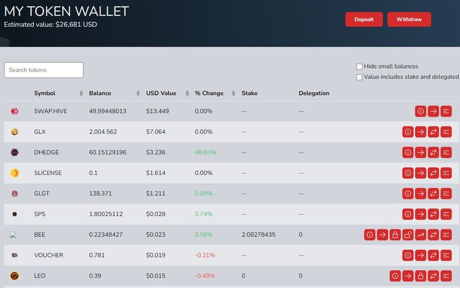
Task: Click the LEO lion token logo
Action: coord(14,275)
